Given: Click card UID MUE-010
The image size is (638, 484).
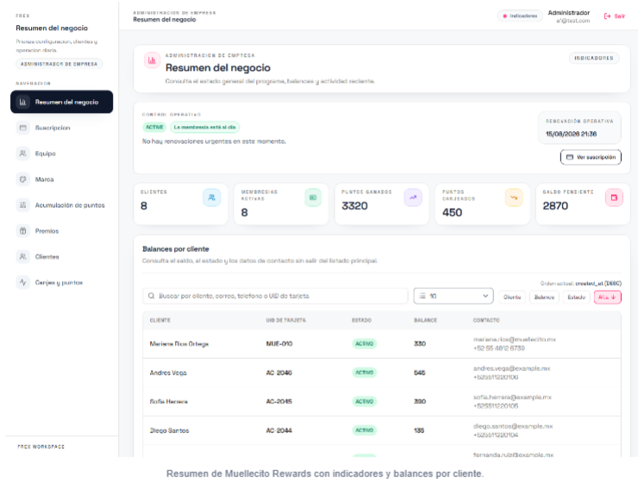Looking at the screenshot, I should point(279,344).
